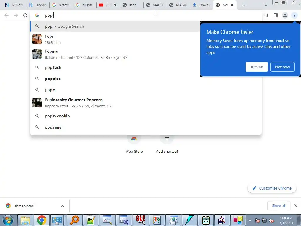Switch to the scan tab
301x226 pixels.
pyautogui.click(x=131, y=5)
